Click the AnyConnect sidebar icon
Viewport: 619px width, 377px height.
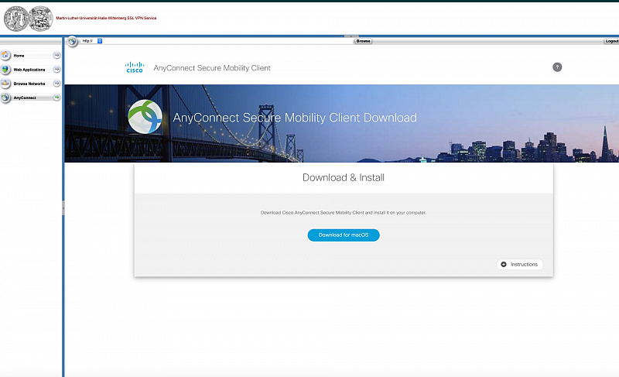(x=5, y=98)
